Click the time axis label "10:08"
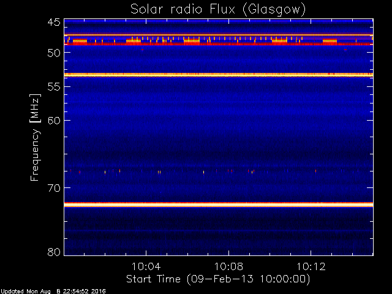 click(x=228, y=266)
